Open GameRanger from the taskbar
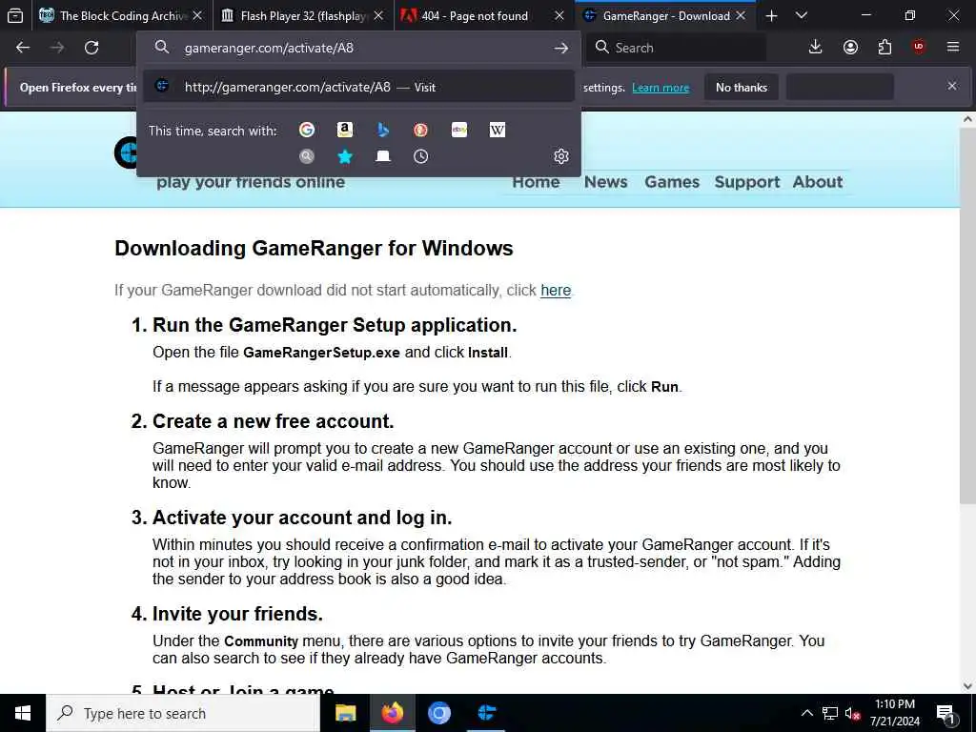The width and height of the screenshot is (976, 732). coord(486,713)
